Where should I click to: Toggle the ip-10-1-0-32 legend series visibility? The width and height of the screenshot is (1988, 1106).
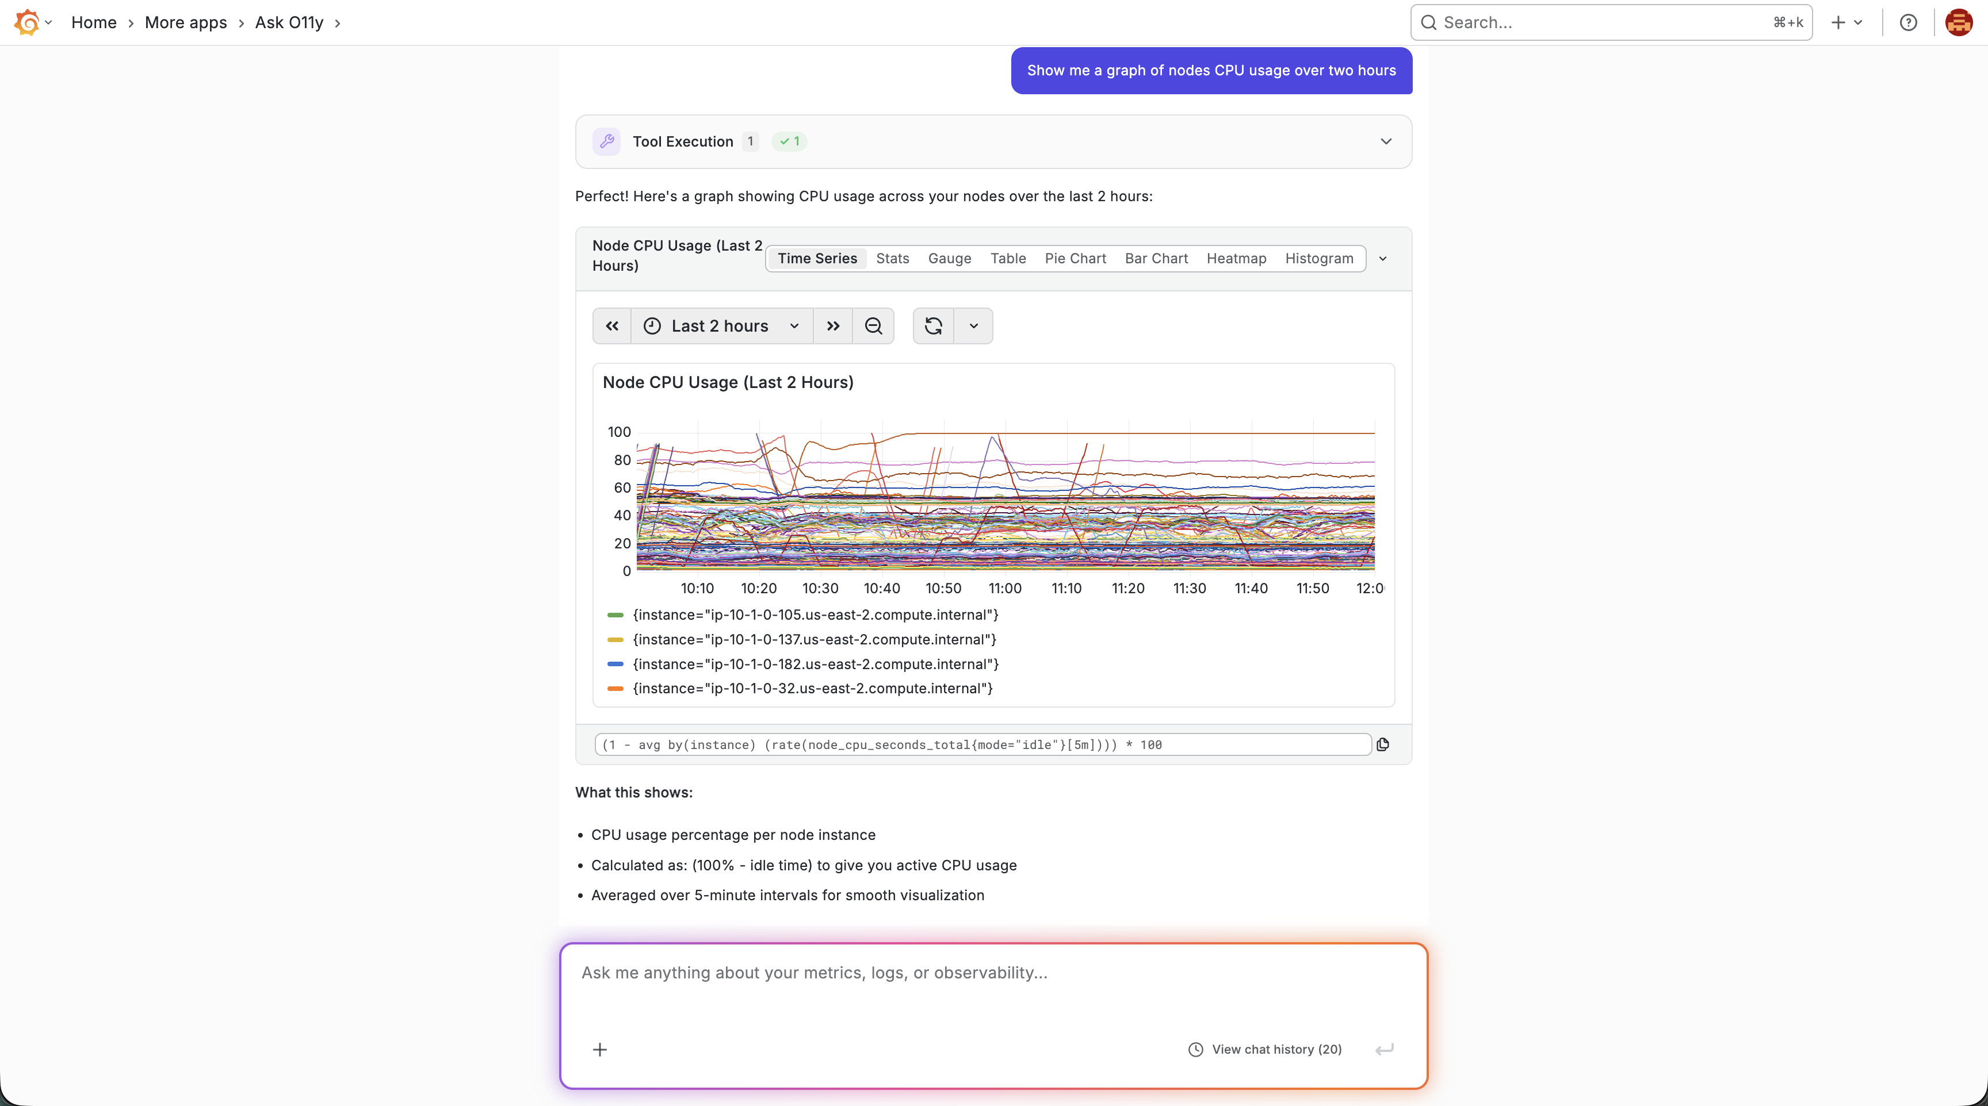point(812,689)
